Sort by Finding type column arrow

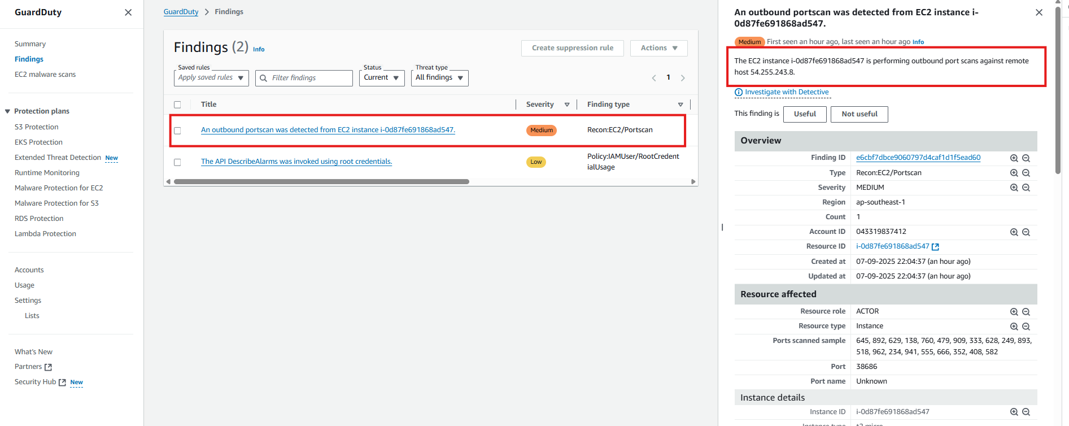pyautogui.click(x=680, y=105)
